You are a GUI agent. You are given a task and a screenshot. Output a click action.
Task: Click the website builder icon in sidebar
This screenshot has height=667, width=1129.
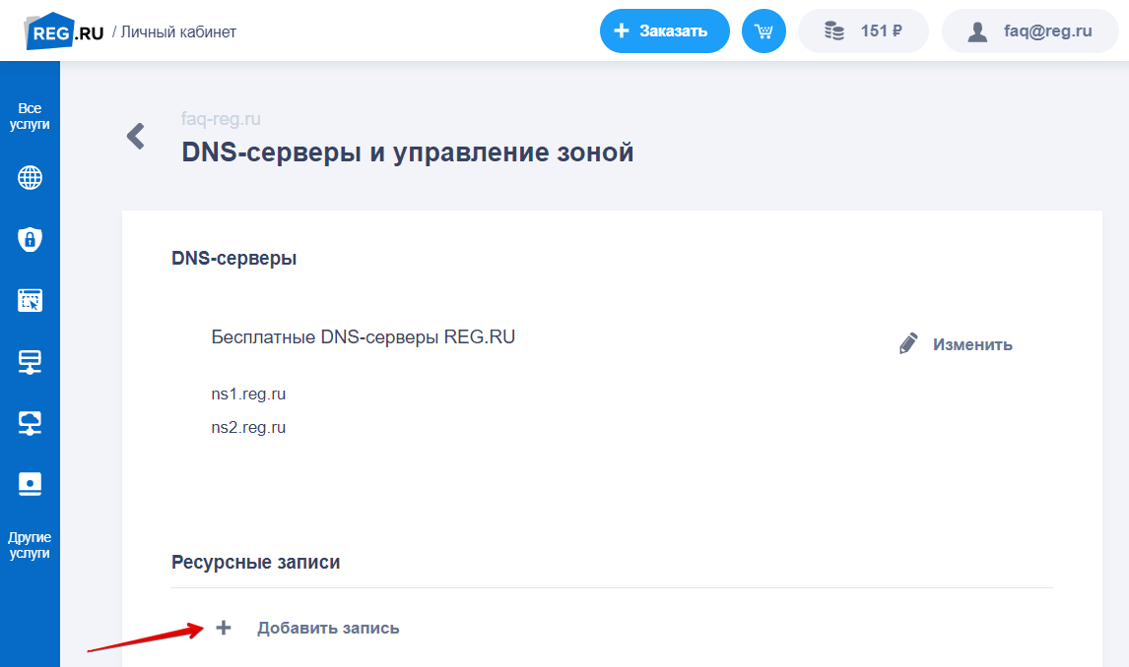(30, 300)
